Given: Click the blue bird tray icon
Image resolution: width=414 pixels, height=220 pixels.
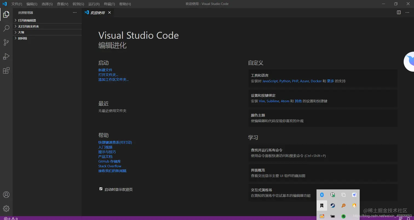Looking at the screenshot, I should (354, 195).
